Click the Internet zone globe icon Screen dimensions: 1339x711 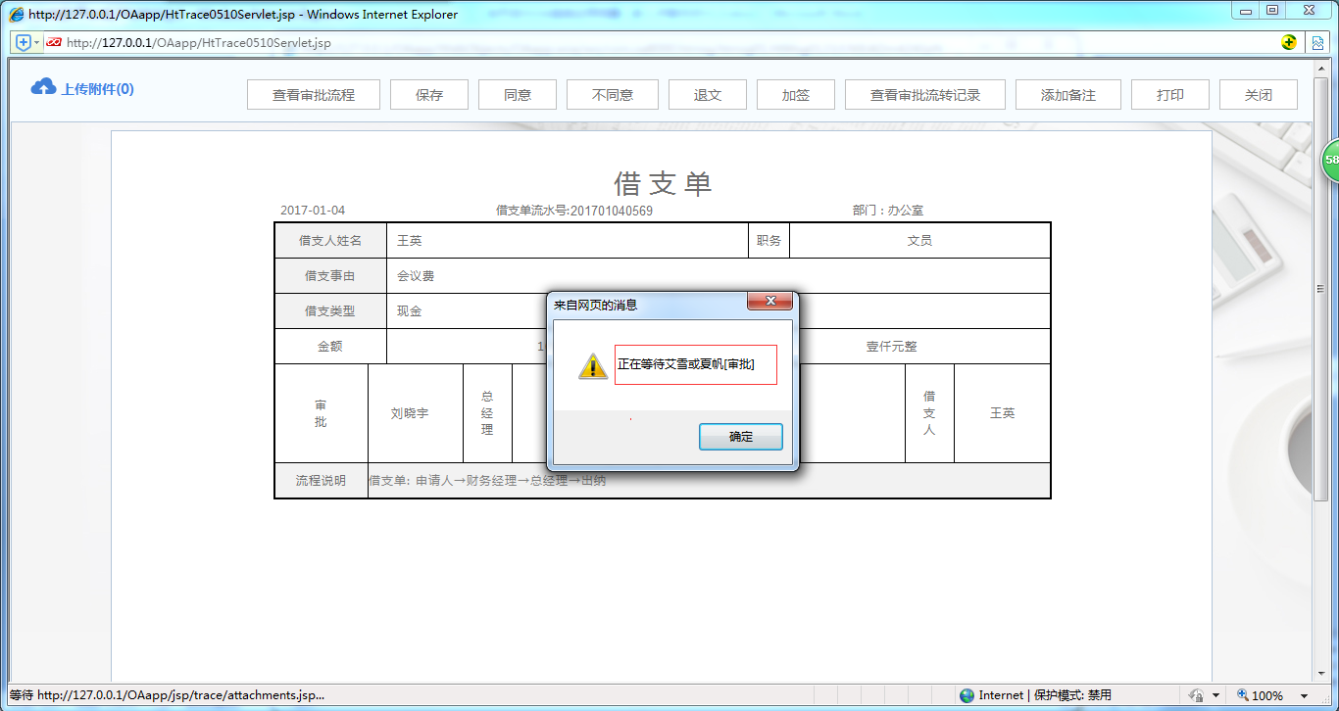pos(967,695)
